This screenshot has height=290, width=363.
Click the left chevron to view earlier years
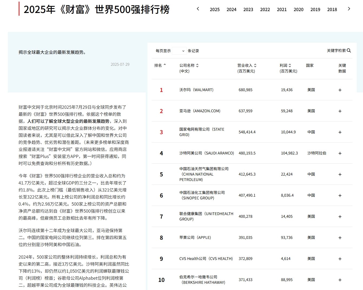click(198, 9)
